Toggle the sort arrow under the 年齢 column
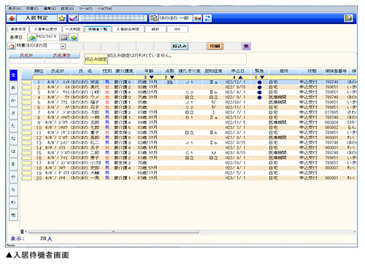This screenshot has height=265, width=365. click(151, 77)
